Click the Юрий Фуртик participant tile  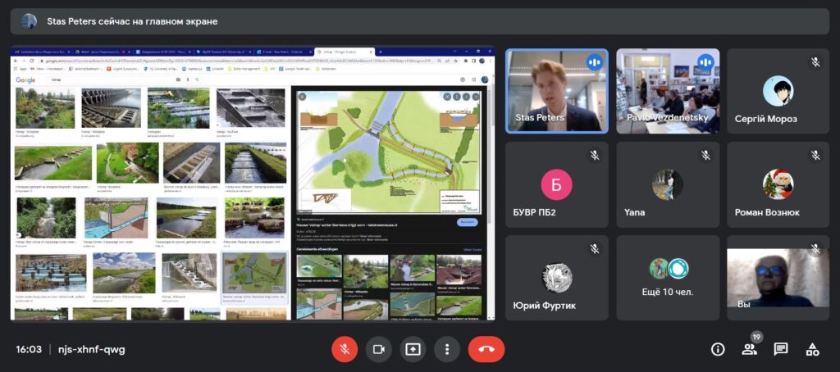[556, 278]
